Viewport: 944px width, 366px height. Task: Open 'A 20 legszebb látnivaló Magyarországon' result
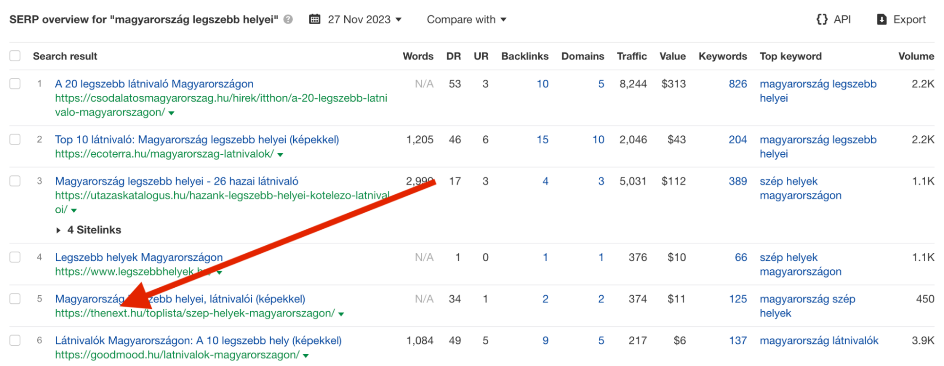point(154,84)
